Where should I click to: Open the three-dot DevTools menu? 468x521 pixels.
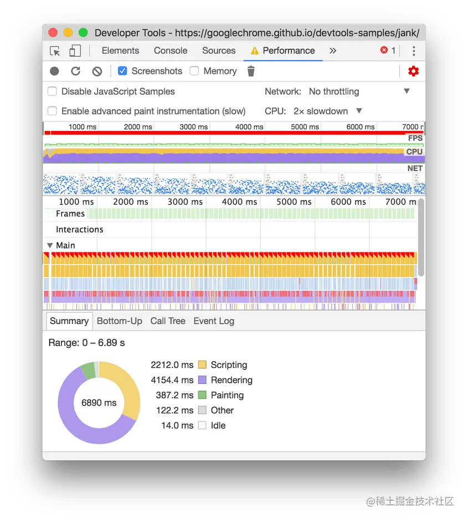414,51
